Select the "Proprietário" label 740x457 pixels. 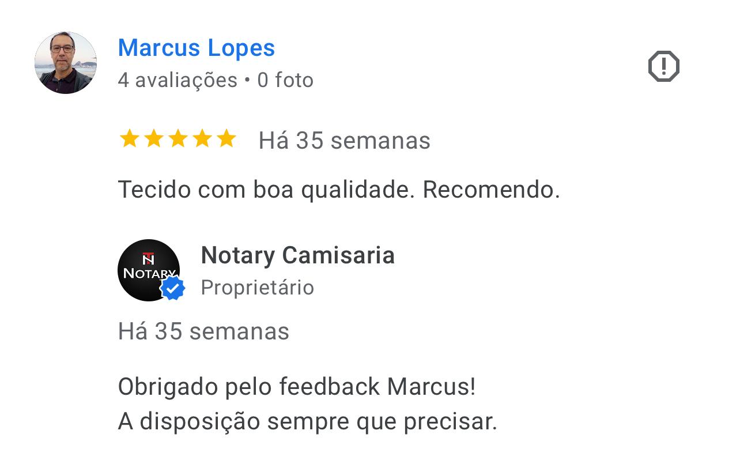click(258, 288)
